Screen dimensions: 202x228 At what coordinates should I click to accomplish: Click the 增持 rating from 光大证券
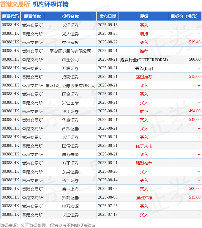(x=144, y=34)
